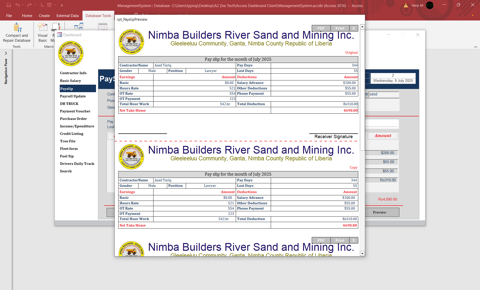The width and height of the screenshot is (480, 290).
Task: Open Payment Voucher in Dashboard menu
Action: [x=75, y=111]
